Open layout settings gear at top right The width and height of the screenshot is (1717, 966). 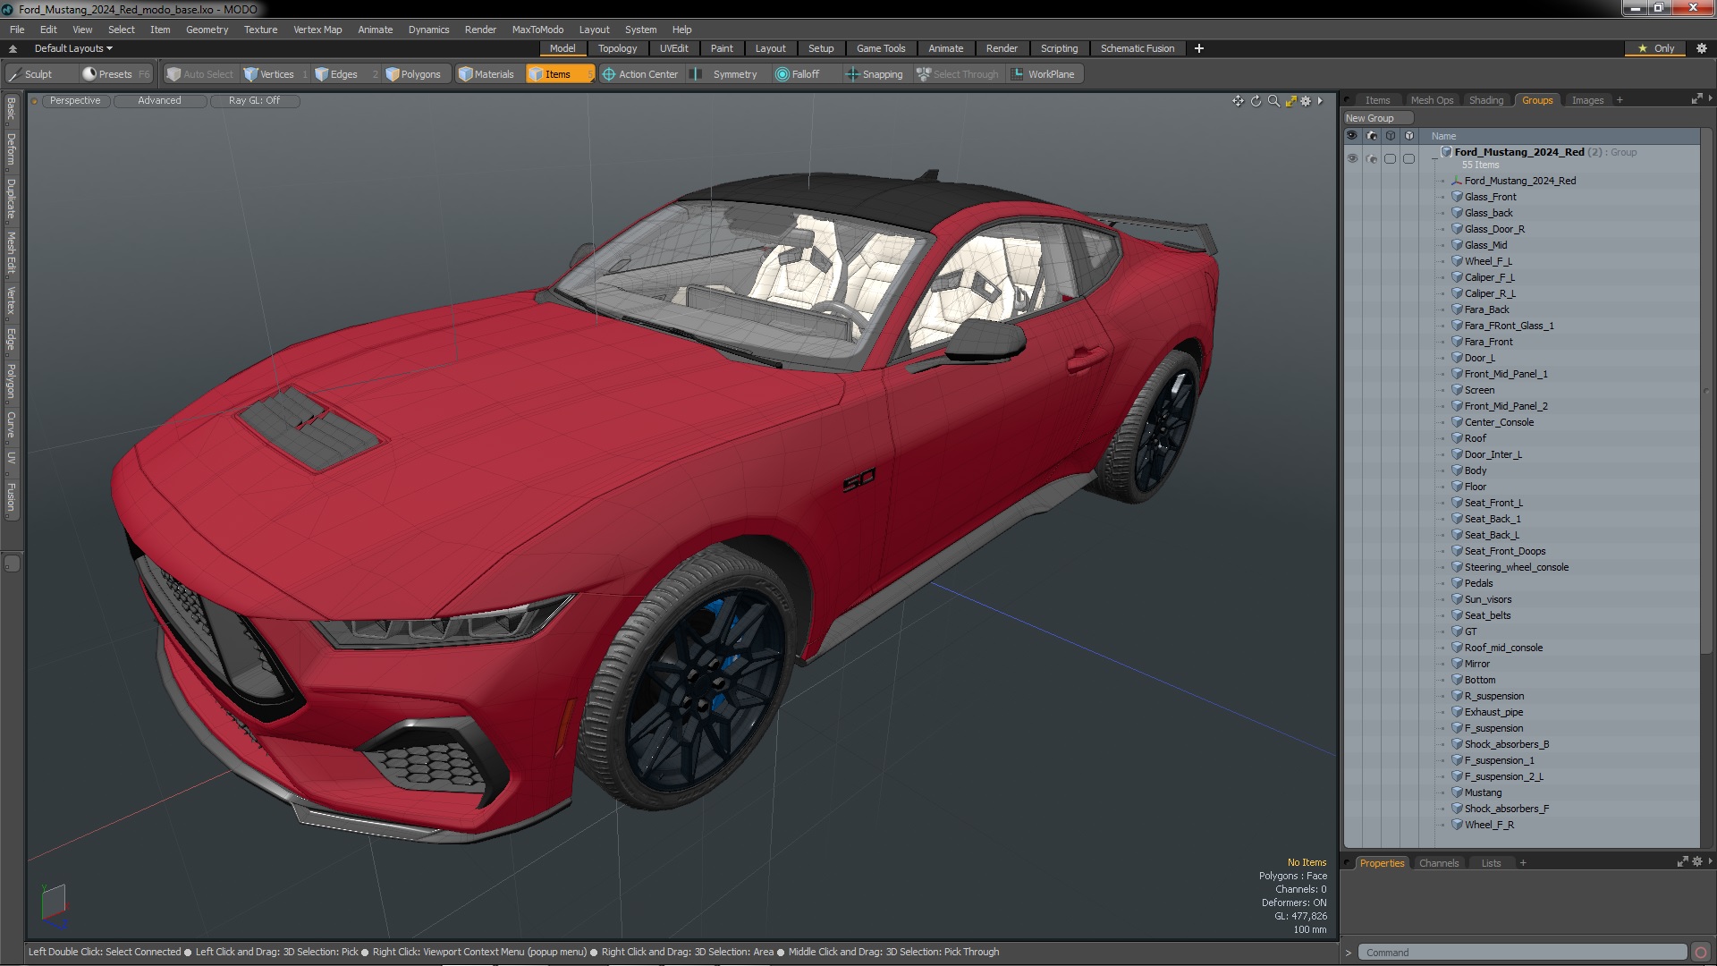pyautogui.click(x=1701, y=48)
